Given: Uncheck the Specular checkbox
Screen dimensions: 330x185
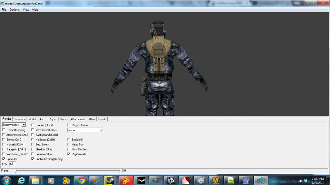Looking at the screenshot, I should (x=4, y=159).
